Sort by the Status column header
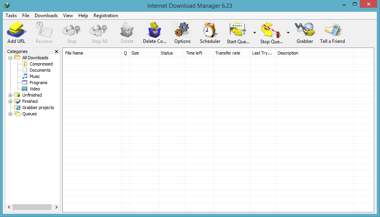 click(x=171, y=53)
